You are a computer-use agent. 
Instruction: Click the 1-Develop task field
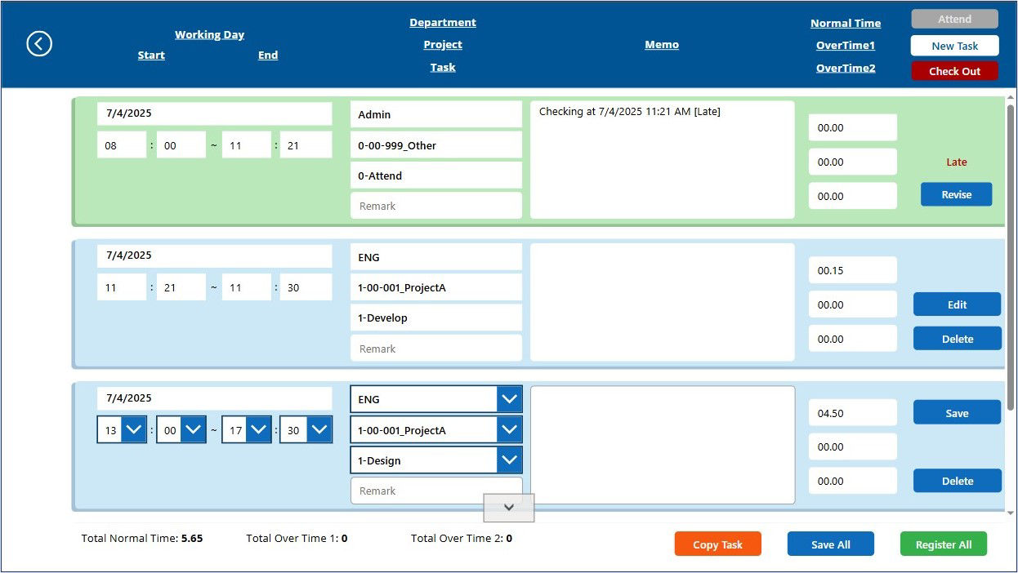[436, 318]
